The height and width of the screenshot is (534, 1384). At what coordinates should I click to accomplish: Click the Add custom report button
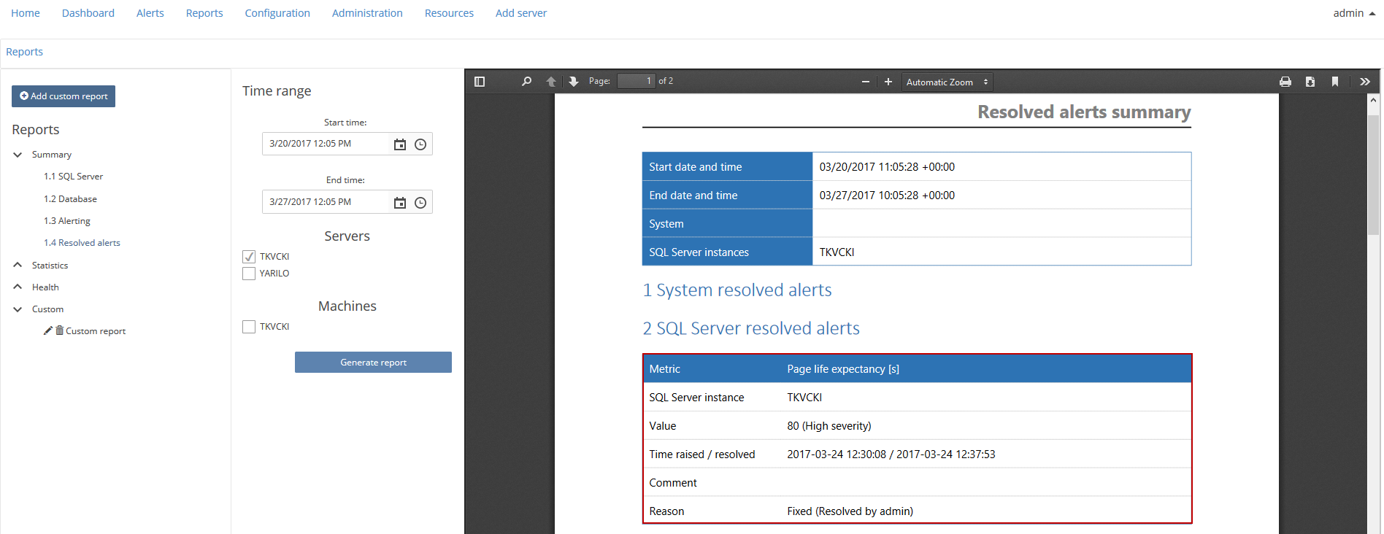click(x=64, y=96)
